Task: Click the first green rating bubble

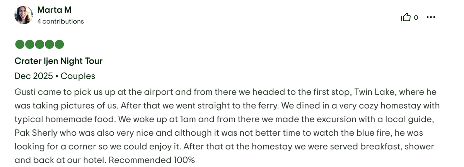Action: (x=19, y=44)
